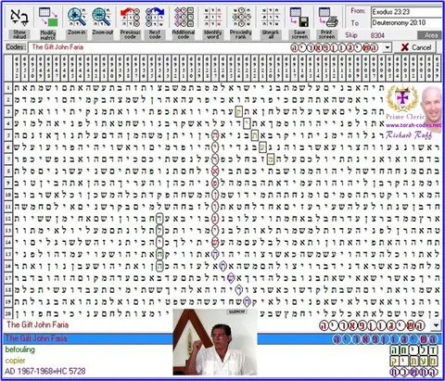Click the Area button
The width and height of the screenshot is (445, 381).
(431, 35)
